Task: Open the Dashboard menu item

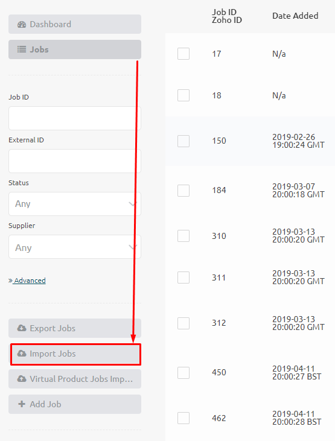Action: point(75,24)
